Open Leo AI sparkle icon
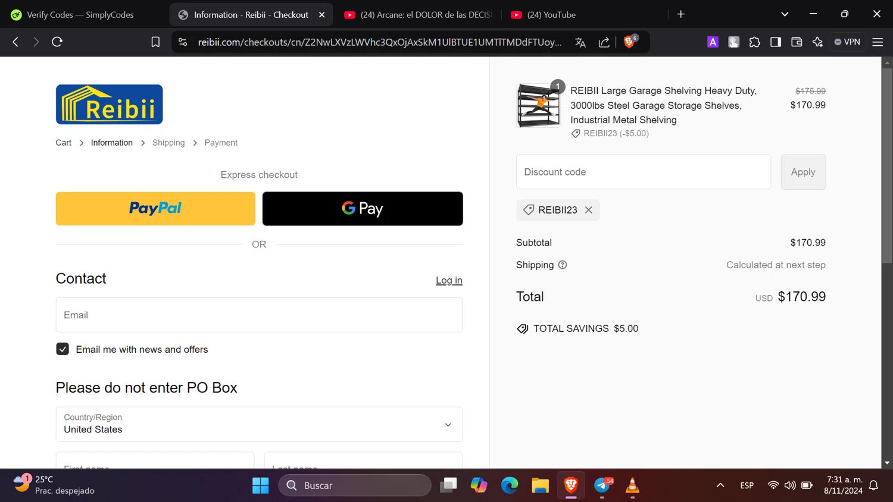Viewport: 893px width, 502px height. tap(817, 42)
